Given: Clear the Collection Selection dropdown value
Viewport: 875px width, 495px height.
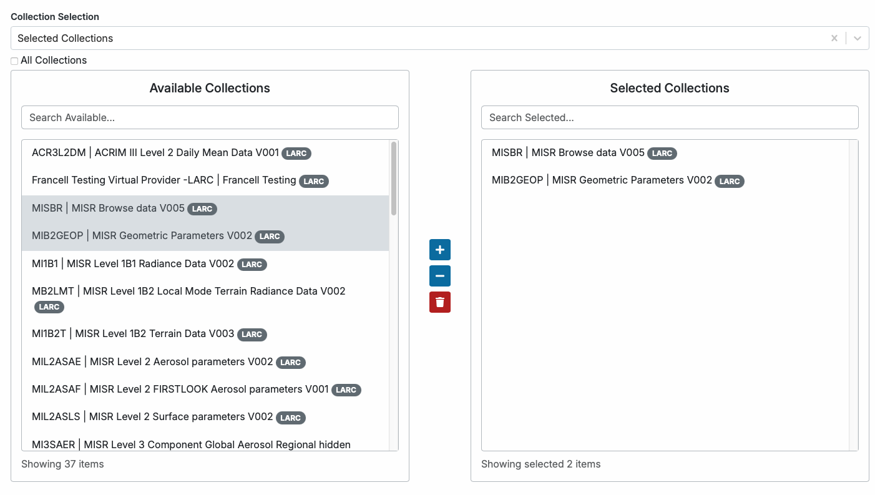Looking at the screenshot, I should pyautogui.click(x=834, y=38).
